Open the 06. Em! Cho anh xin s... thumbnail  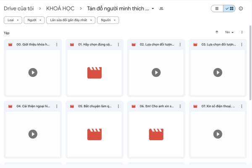156,134
